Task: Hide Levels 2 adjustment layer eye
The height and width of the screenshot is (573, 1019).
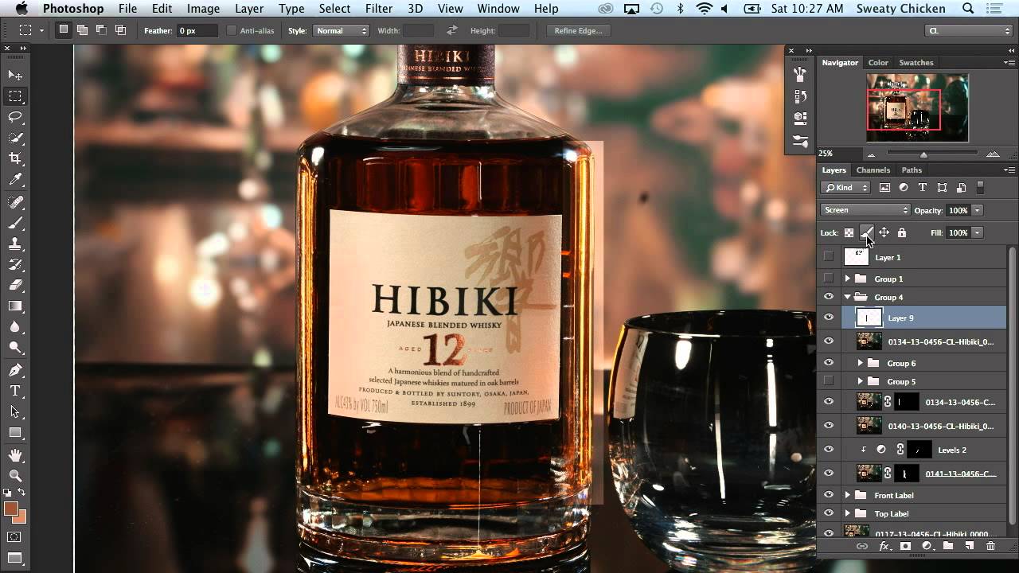Action: (x=829, y=450)
